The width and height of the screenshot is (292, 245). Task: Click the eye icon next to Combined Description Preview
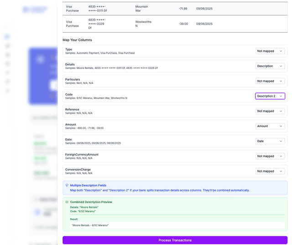pos(67,202)
